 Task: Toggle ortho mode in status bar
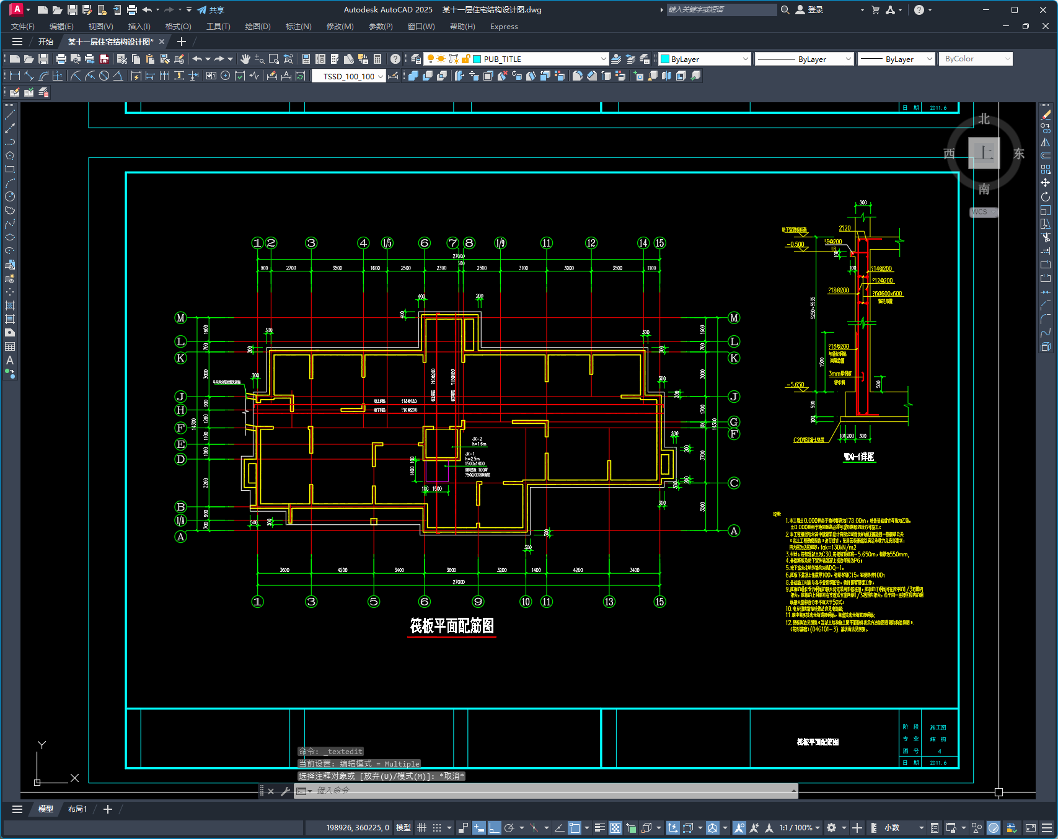click(x=494, y=828)
